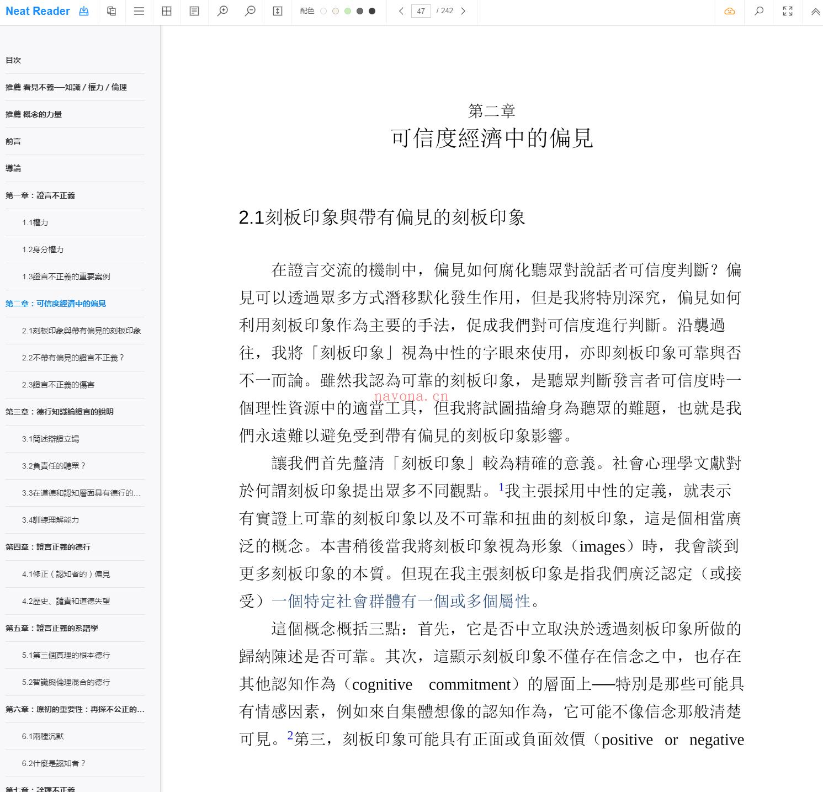Collapse toolbar with double chevron up icon
Screen dimensions: 823x792
click(x=815, y=11)
